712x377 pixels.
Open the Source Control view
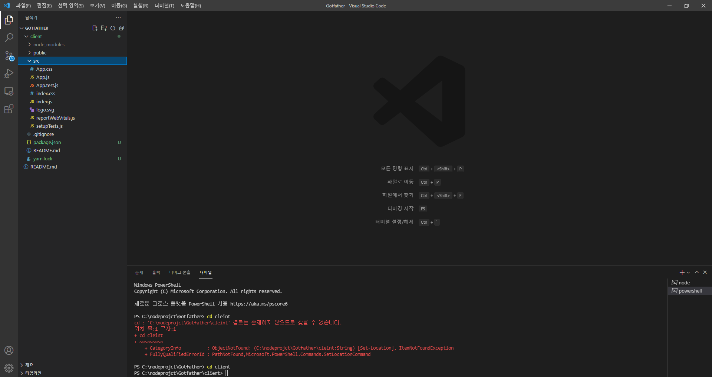coord(9,56)
